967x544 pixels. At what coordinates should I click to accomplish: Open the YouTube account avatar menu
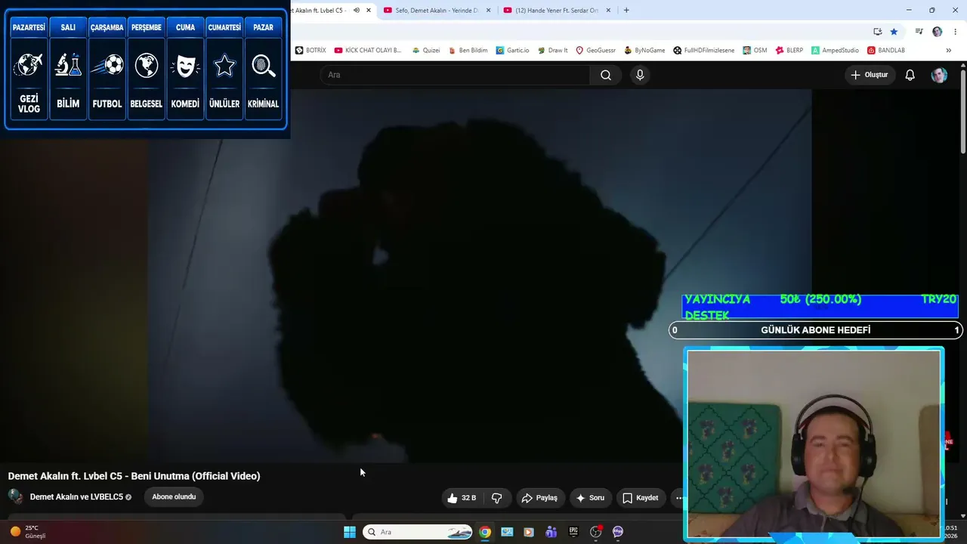[939, 75]
